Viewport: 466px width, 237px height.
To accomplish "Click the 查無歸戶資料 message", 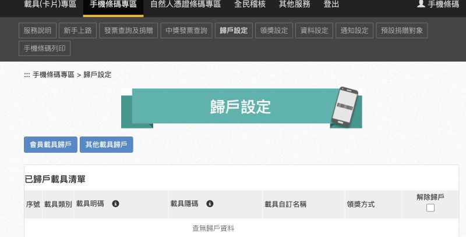I will pos(213,228).
